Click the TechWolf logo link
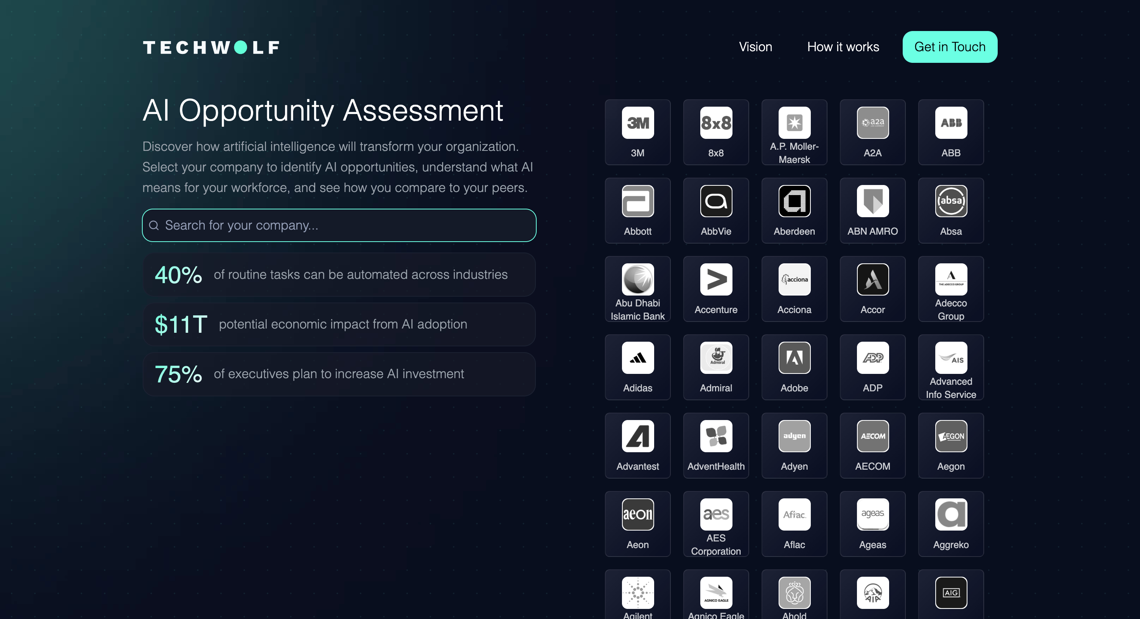Viewport: 1140px width, 619px height. point(211,47)
